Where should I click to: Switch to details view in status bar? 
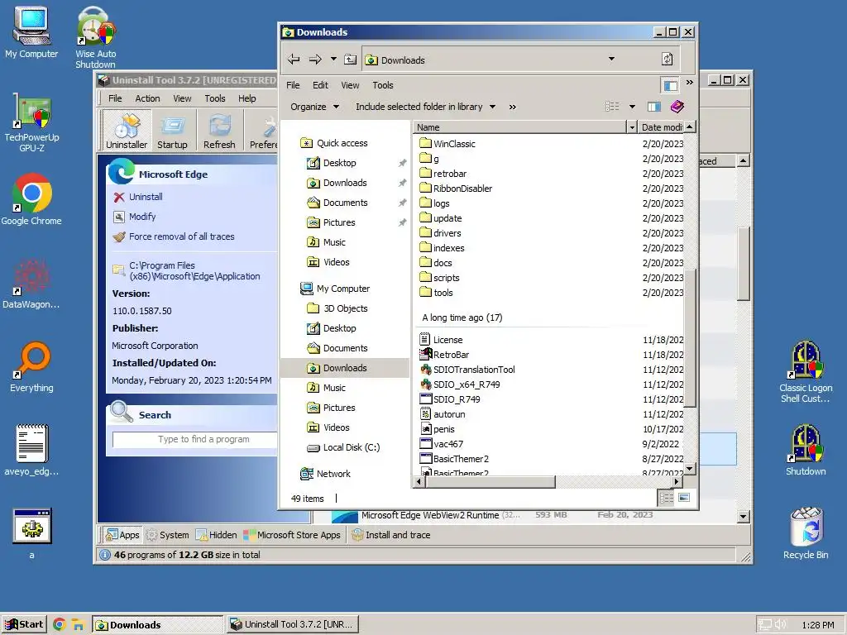(x=667, y=498)
